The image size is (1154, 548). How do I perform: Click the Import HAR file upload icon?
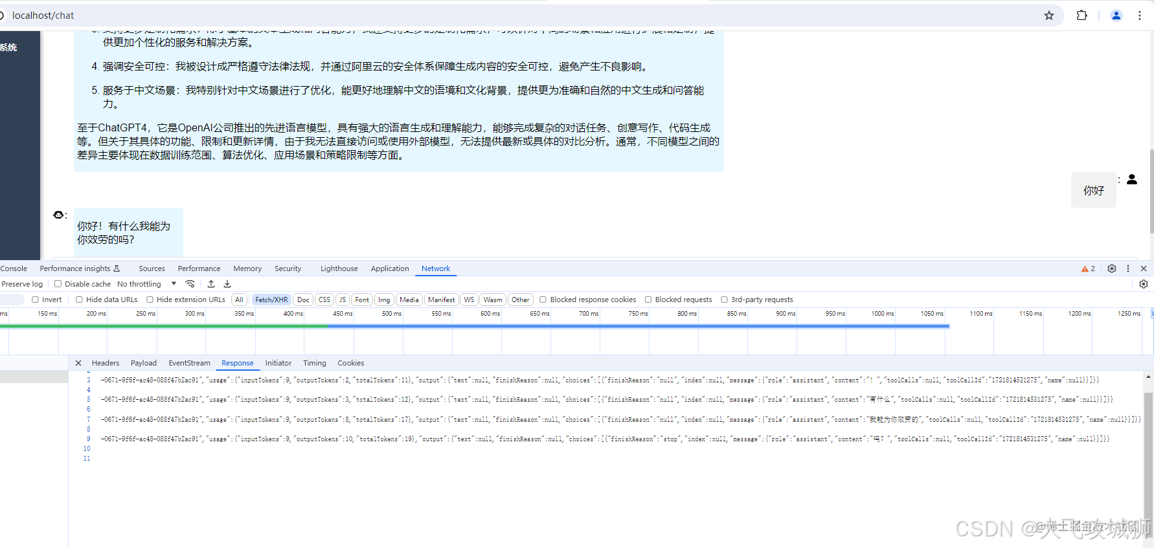tap(211, 284)
